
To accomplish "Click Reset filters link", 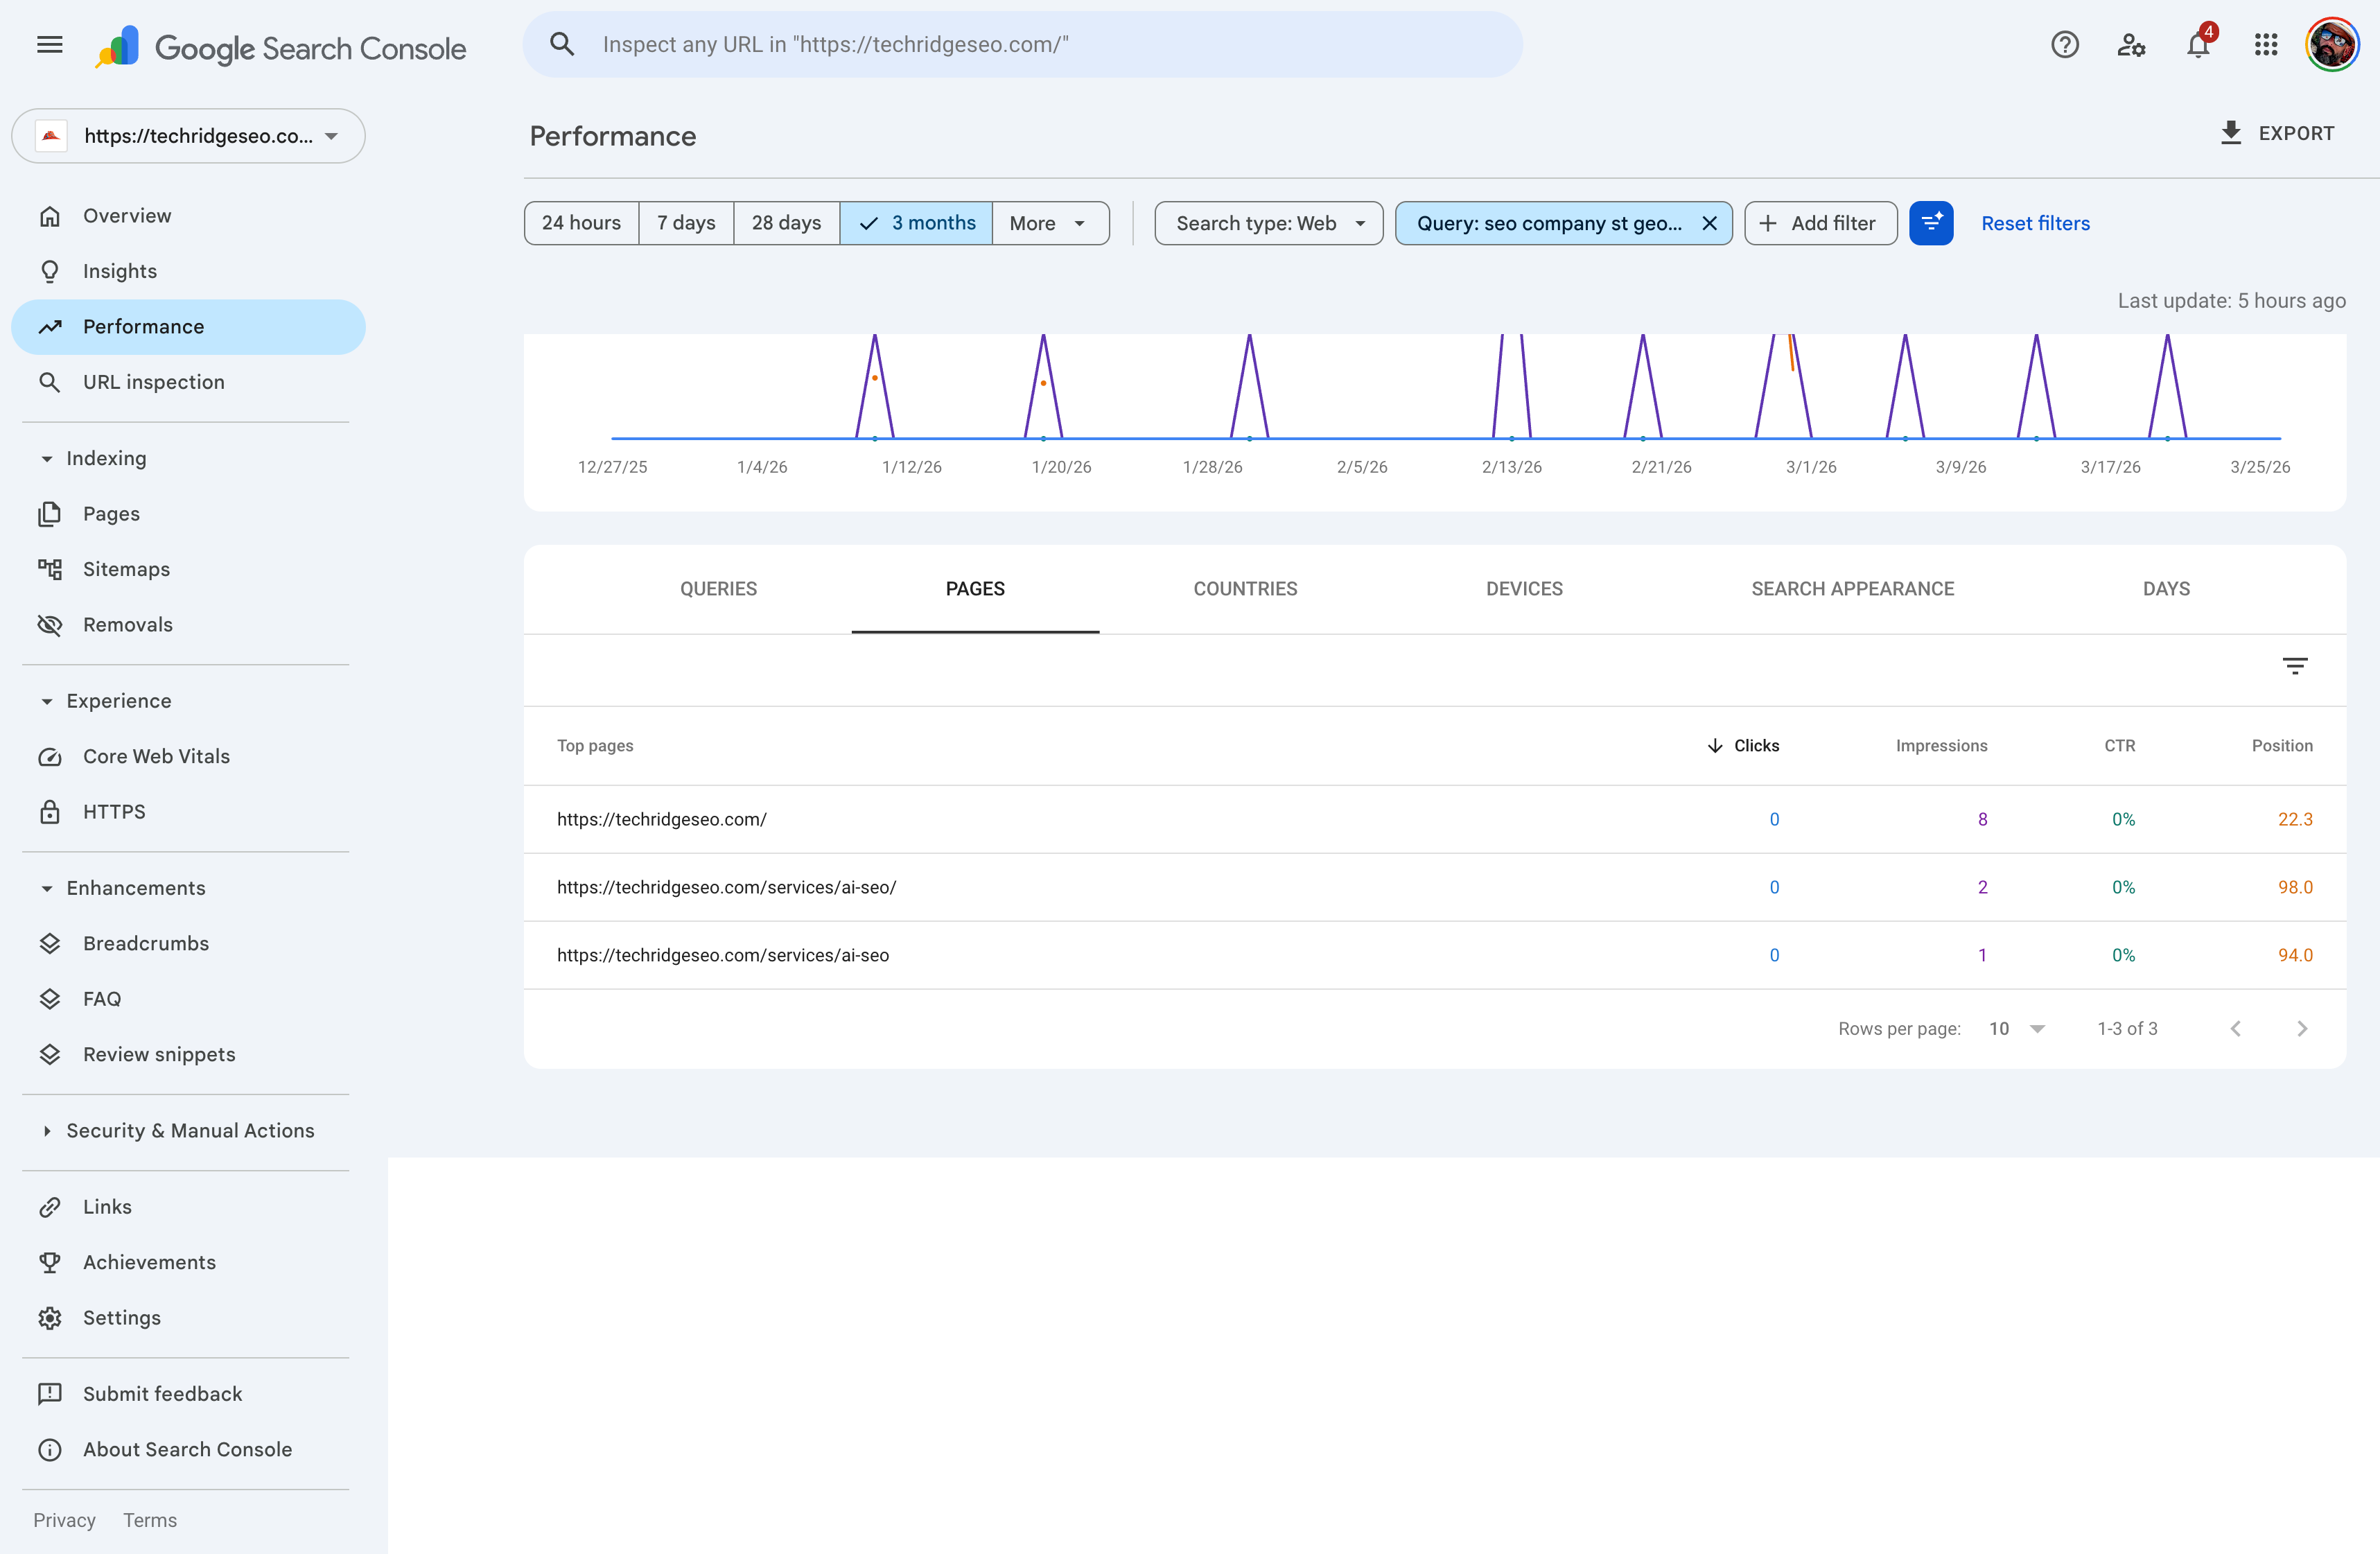I will [2035, 223].
